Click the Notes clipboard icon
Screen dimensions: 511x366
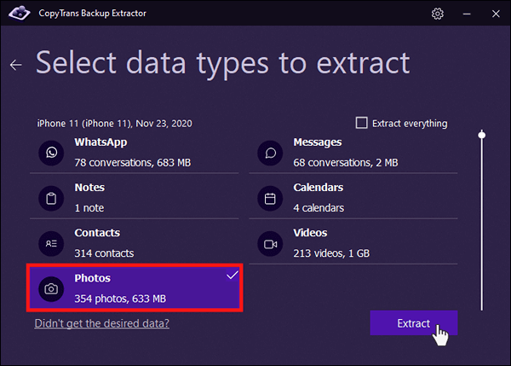click(x=51, y=198)
